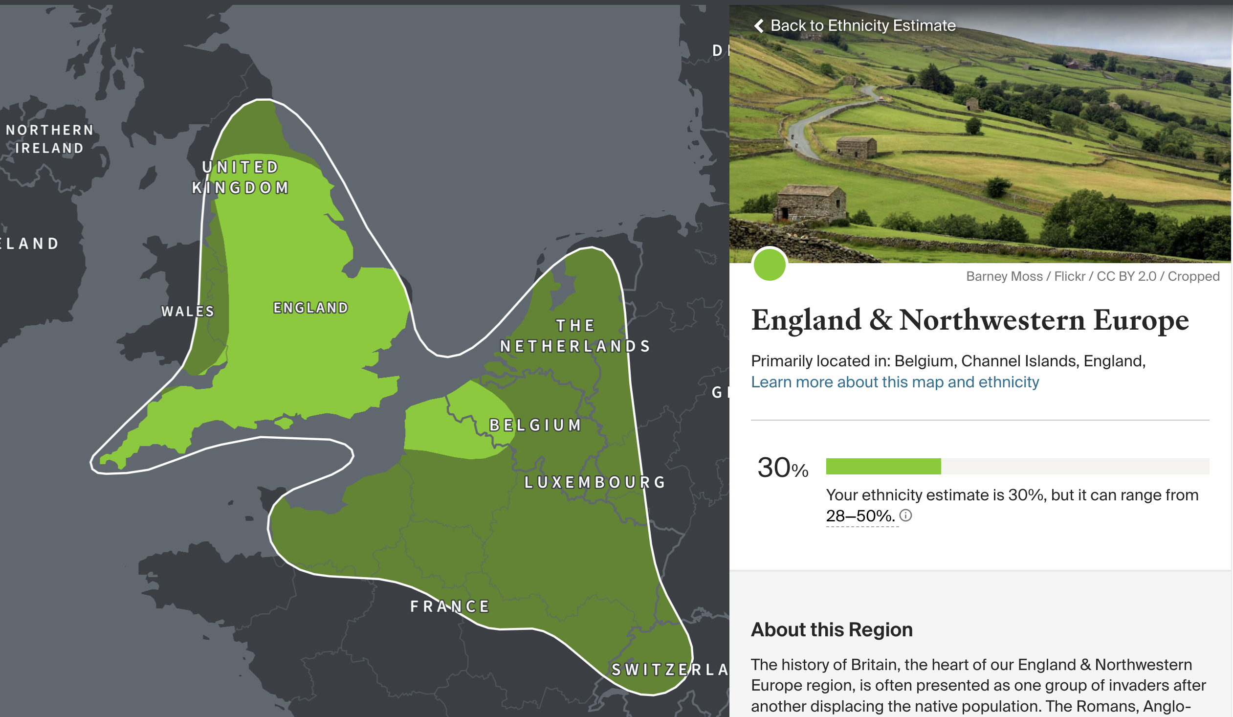The width and height of the screenshot is (1233, 717).
Task: Click the Barney Moss photo credit text
Action: [1093, 276]
